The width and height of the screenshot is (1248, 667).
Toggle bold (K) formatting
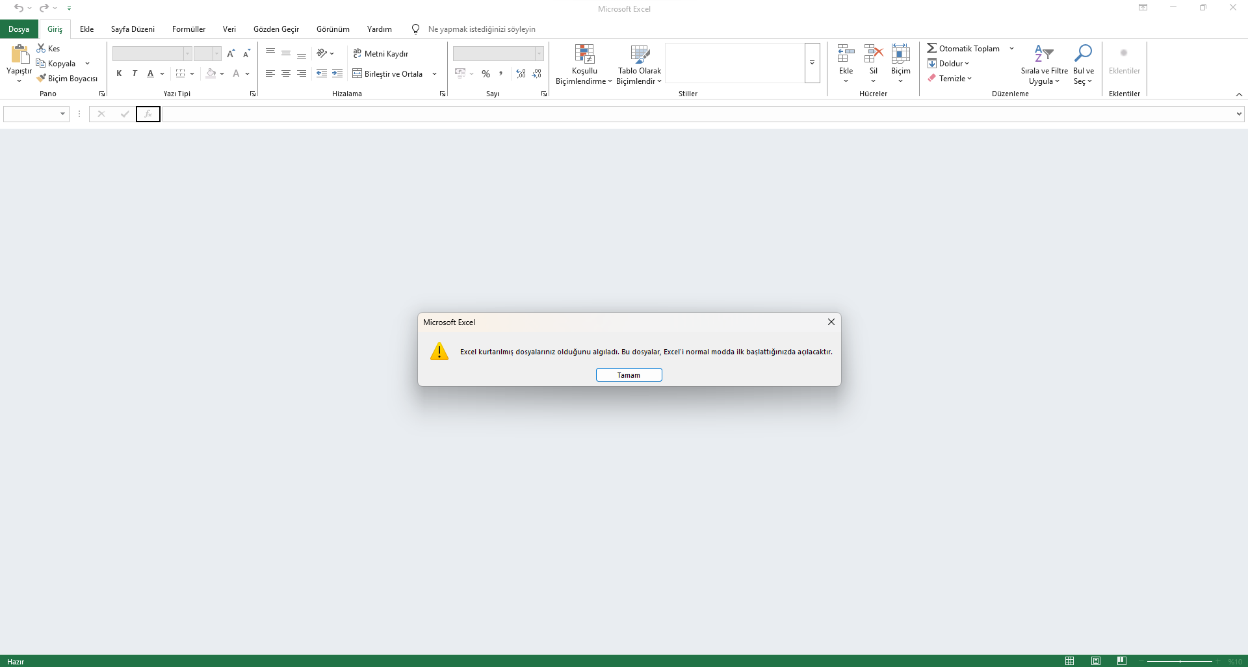[119, 73]
